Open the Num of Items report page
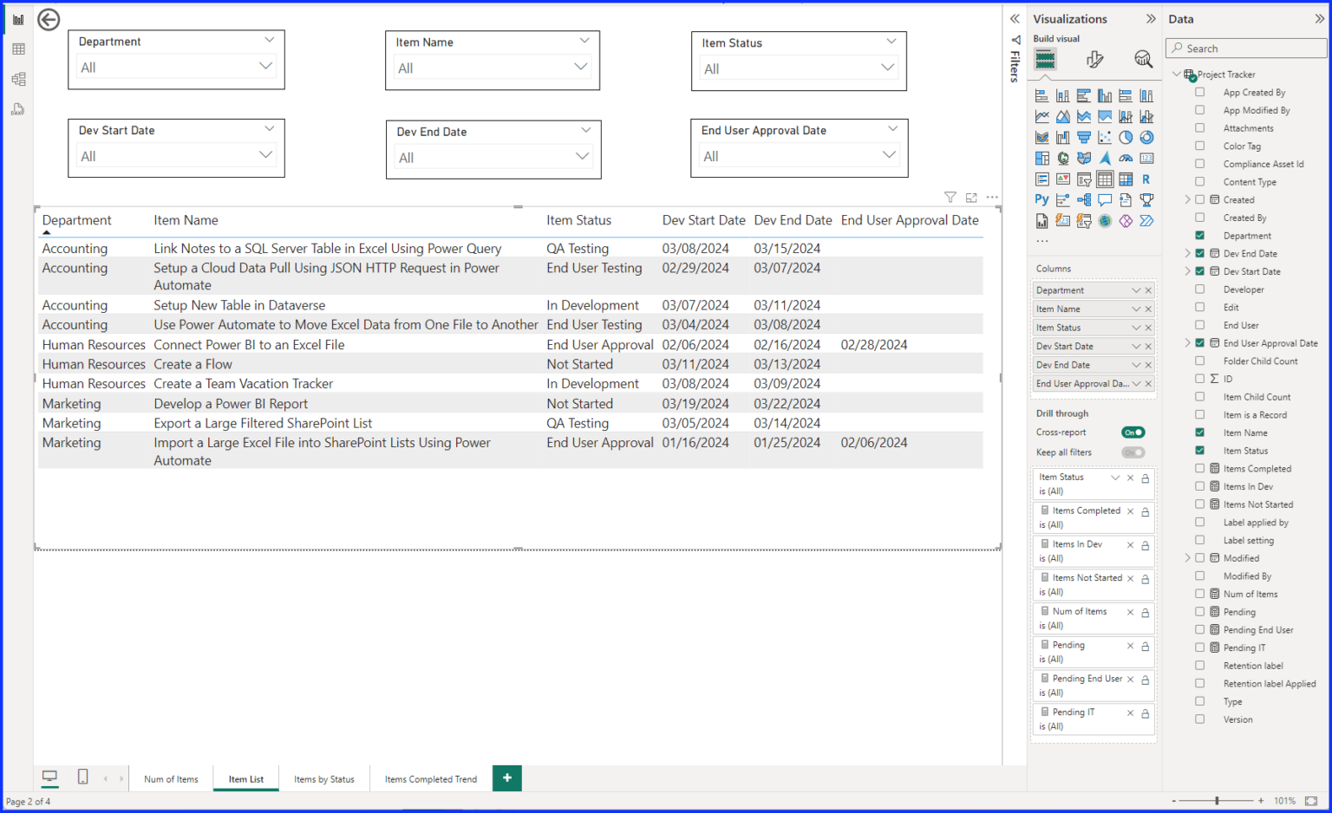Screen dimensions: 1332x813 (x=171, y=778)
